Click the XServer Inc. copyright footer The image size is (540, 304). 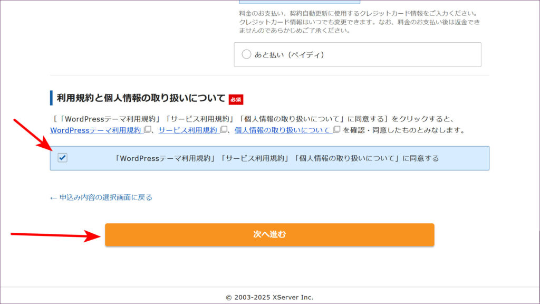coord(269,297)
